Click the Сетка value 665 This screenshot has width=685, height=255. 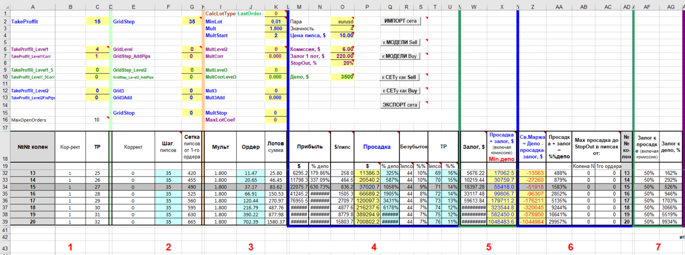[192, 222]
